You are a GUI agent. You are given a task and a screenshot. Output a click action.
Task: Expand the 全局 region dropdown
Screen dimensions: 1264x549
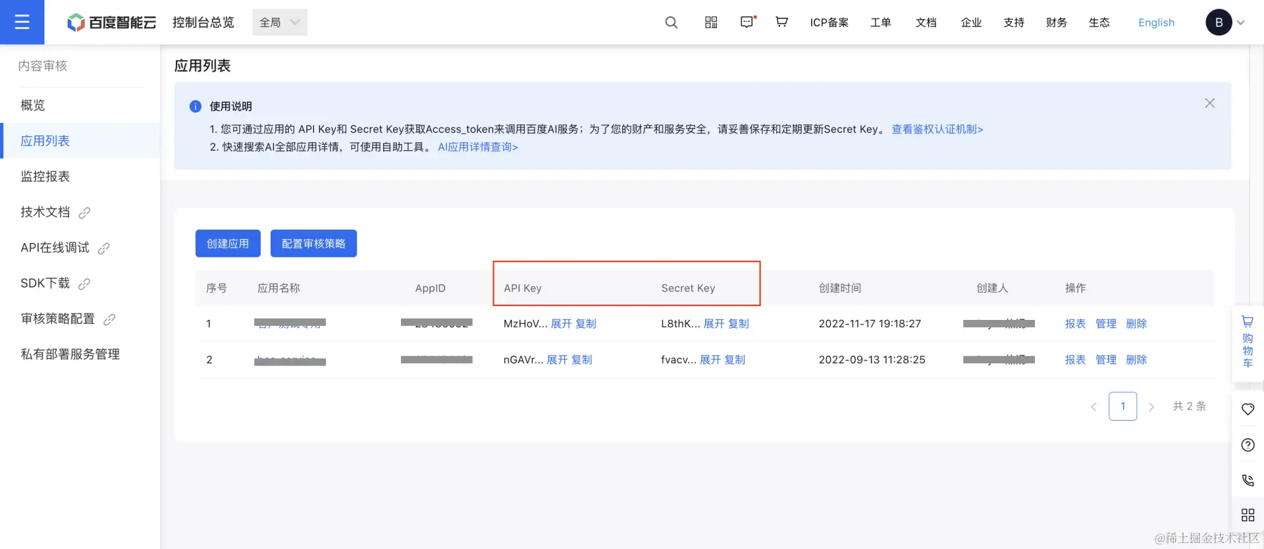pyautogui.click(x=280, y=22)
